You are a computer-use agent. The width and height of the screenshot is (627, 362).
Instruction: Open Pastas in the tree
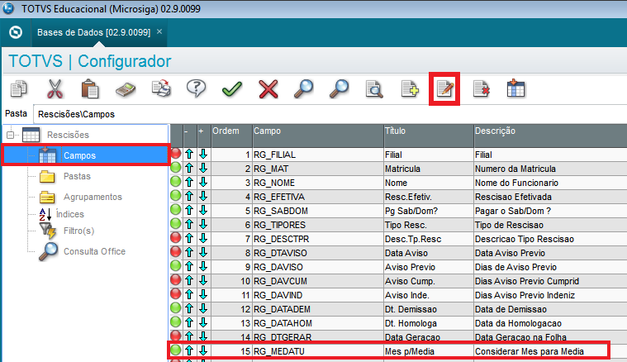(x=77, y=176)
